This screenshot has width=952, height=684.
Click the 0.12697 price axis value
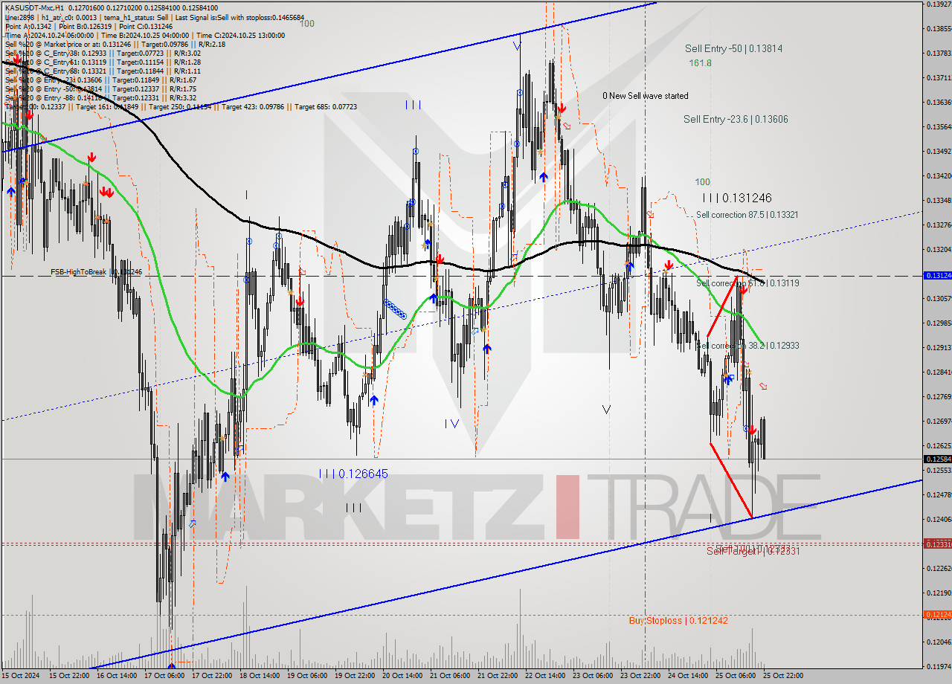click(x=939, y=421)
